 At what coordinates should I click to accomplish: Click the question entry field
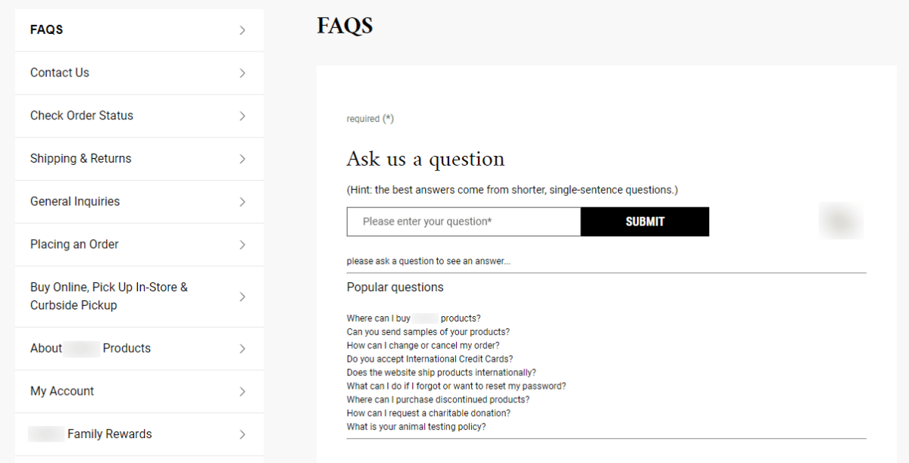(463, 221)
